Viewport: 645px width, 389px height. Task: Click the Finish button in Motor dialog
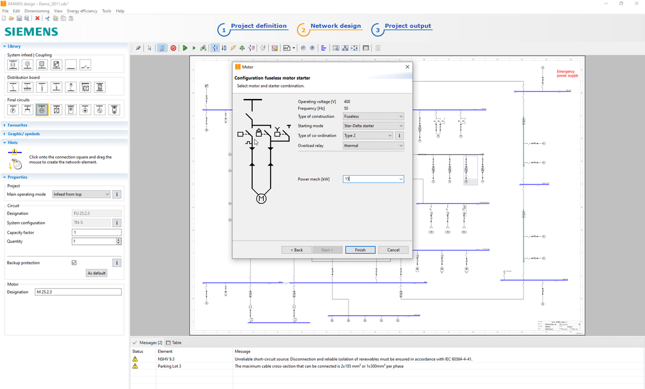pos(360,250)
